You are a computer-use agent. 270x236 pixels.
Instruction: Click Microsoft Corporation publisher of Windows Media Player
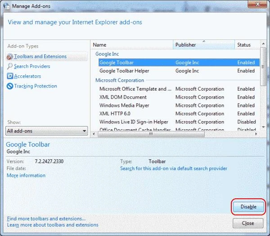200,105
